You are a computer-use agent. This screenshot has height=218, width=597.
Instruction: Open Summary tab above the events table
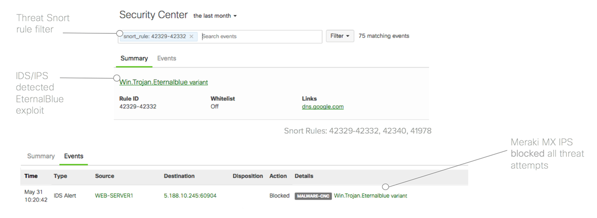41,156
